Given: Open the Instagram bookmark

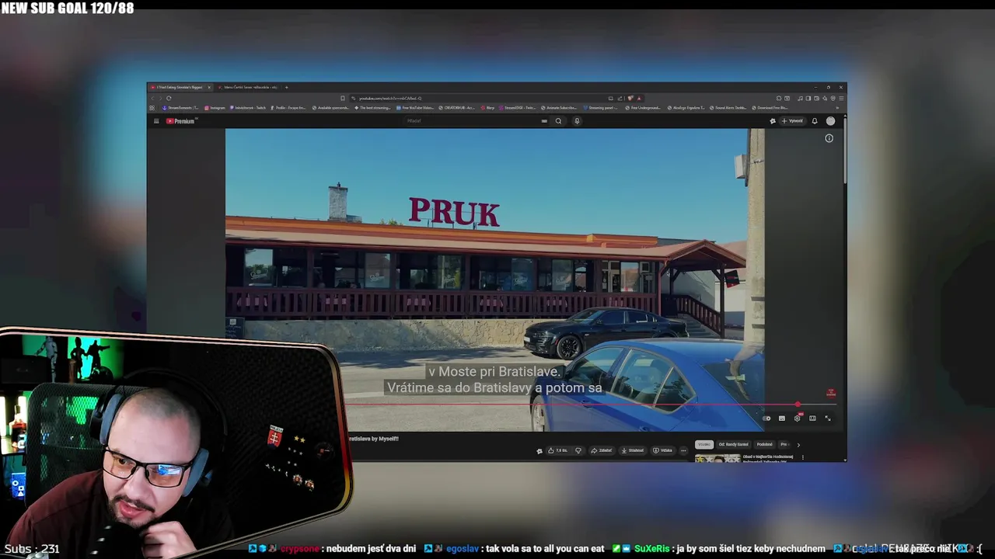Looking at the screenshot, I should (x=215, y=108).
